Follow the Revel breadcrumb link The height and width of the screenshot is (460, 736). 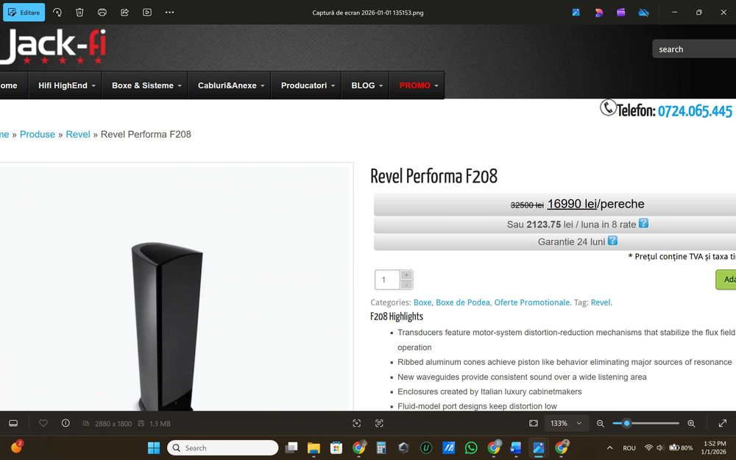[x=78, y=134]
